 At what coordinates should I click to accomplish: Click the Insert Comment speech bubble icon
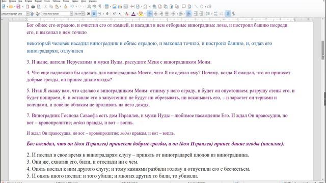pyautogui.click(x=184, y=7)
